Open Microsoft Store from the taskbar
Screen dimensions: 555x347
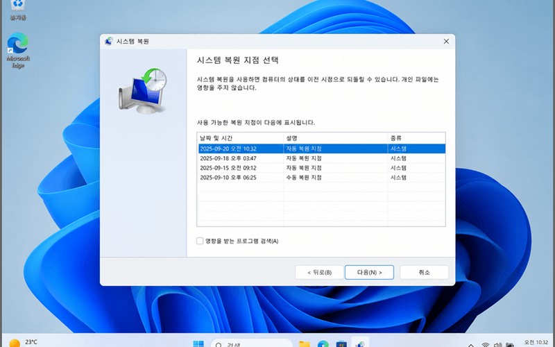click(x=341, y=344)
